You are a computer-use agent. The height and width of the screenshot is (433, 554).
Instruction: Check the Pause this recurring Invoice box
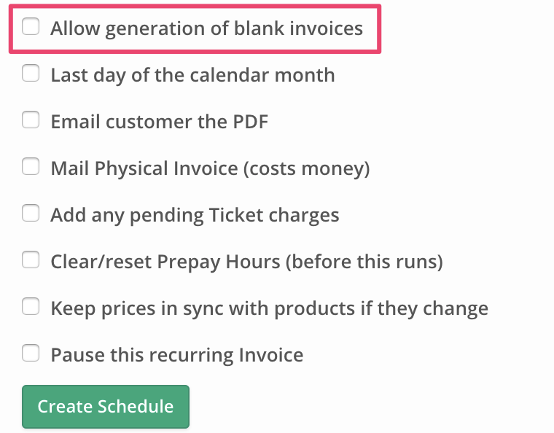[x=31, y=354]
